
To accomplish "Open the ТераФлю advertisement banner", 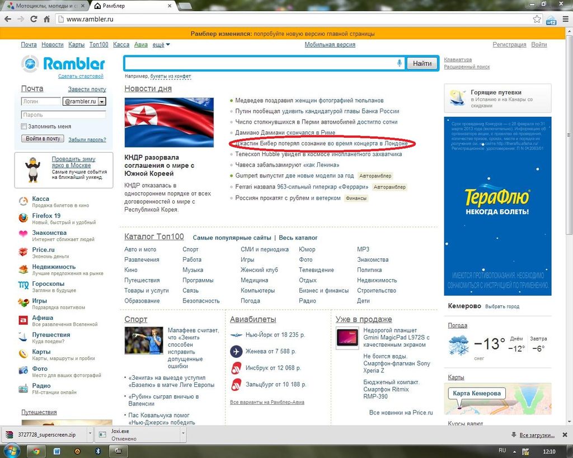I will coord(497,206).
